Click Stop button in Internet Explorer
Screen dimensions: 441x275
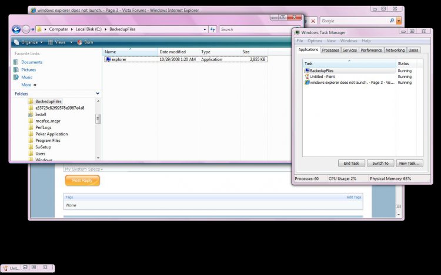pyautogui.click(x=313, y=21)
